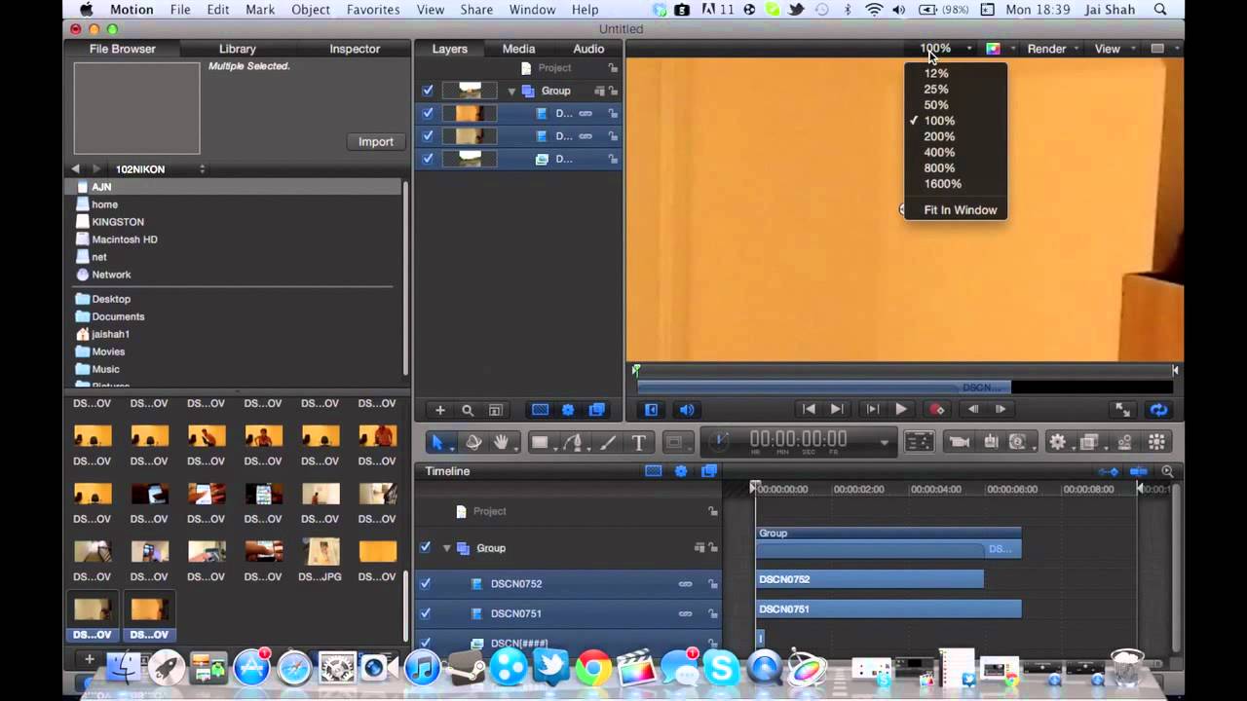Open the Media tab
This screenshot has width=1247, height=701.
click(x=518, y=49)
